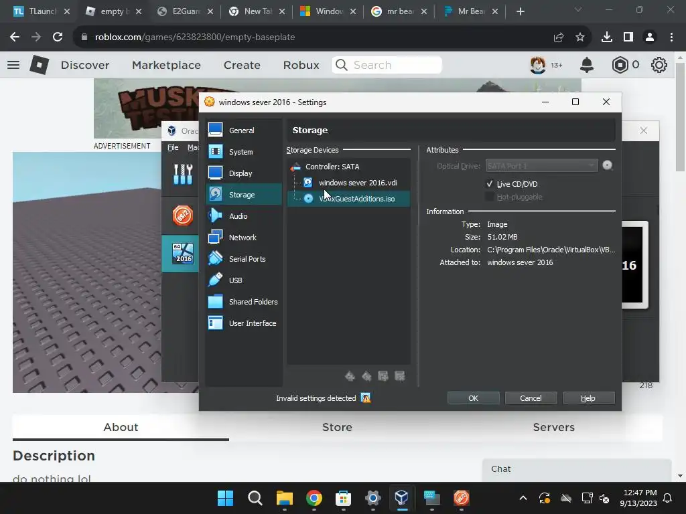Open Microsoft Store from taskbar

(x=343, y=498)
